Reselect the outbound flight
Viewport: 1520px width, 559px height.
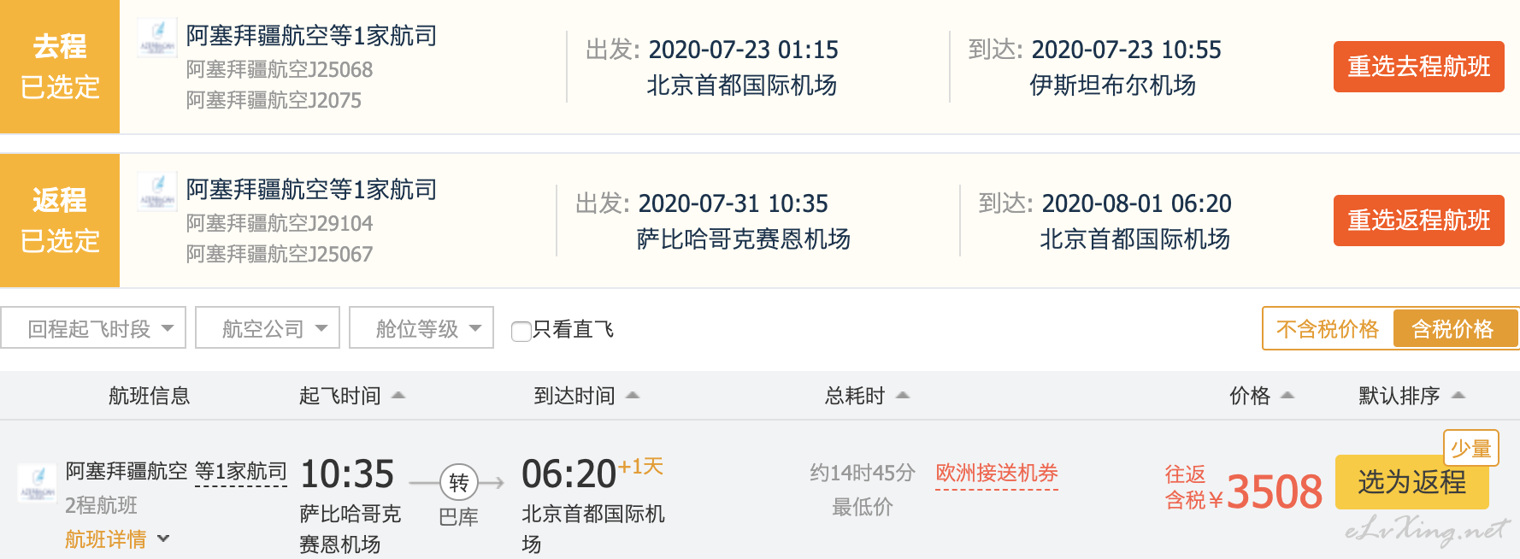click(x=1418, y=67)
